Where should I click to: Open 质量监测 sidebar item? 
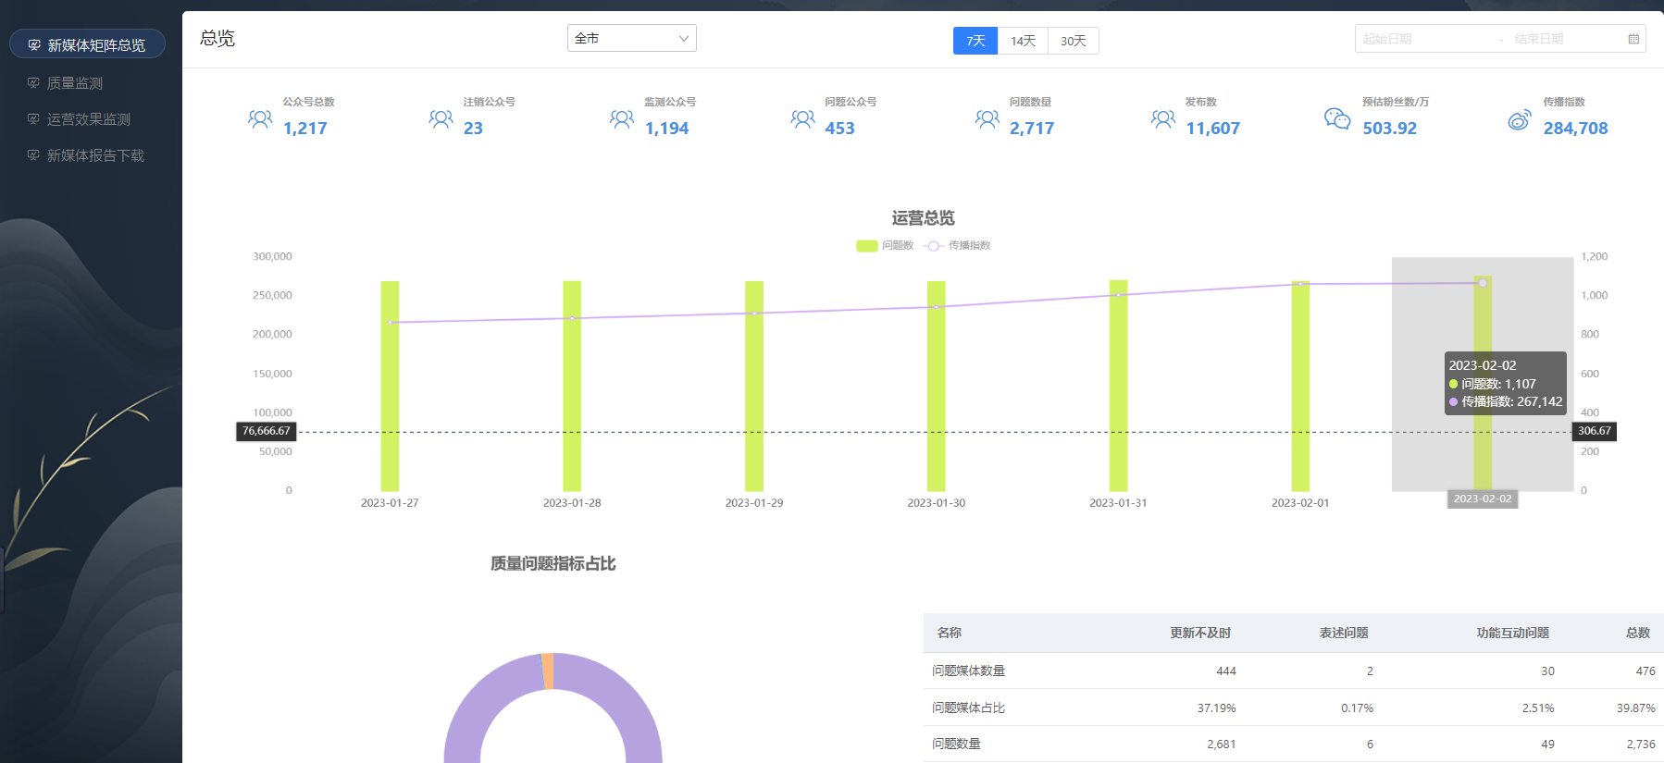75,83
